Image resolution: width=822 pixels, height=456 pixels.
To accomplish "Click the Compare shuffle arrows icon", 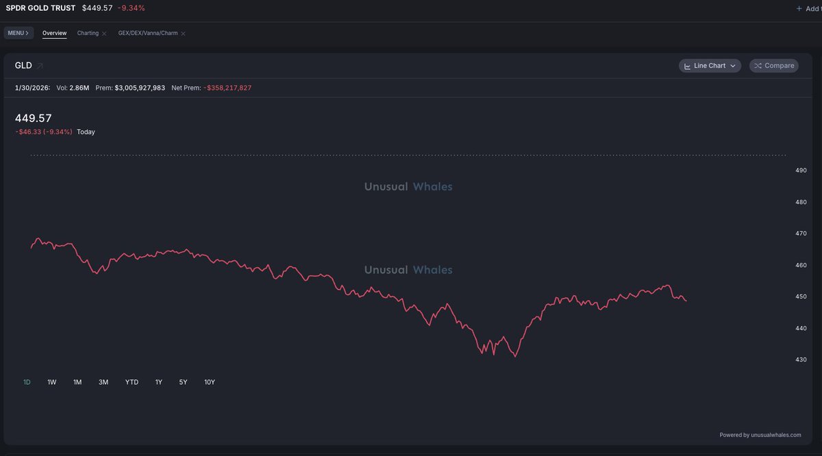I will click(x=758, y=66).
